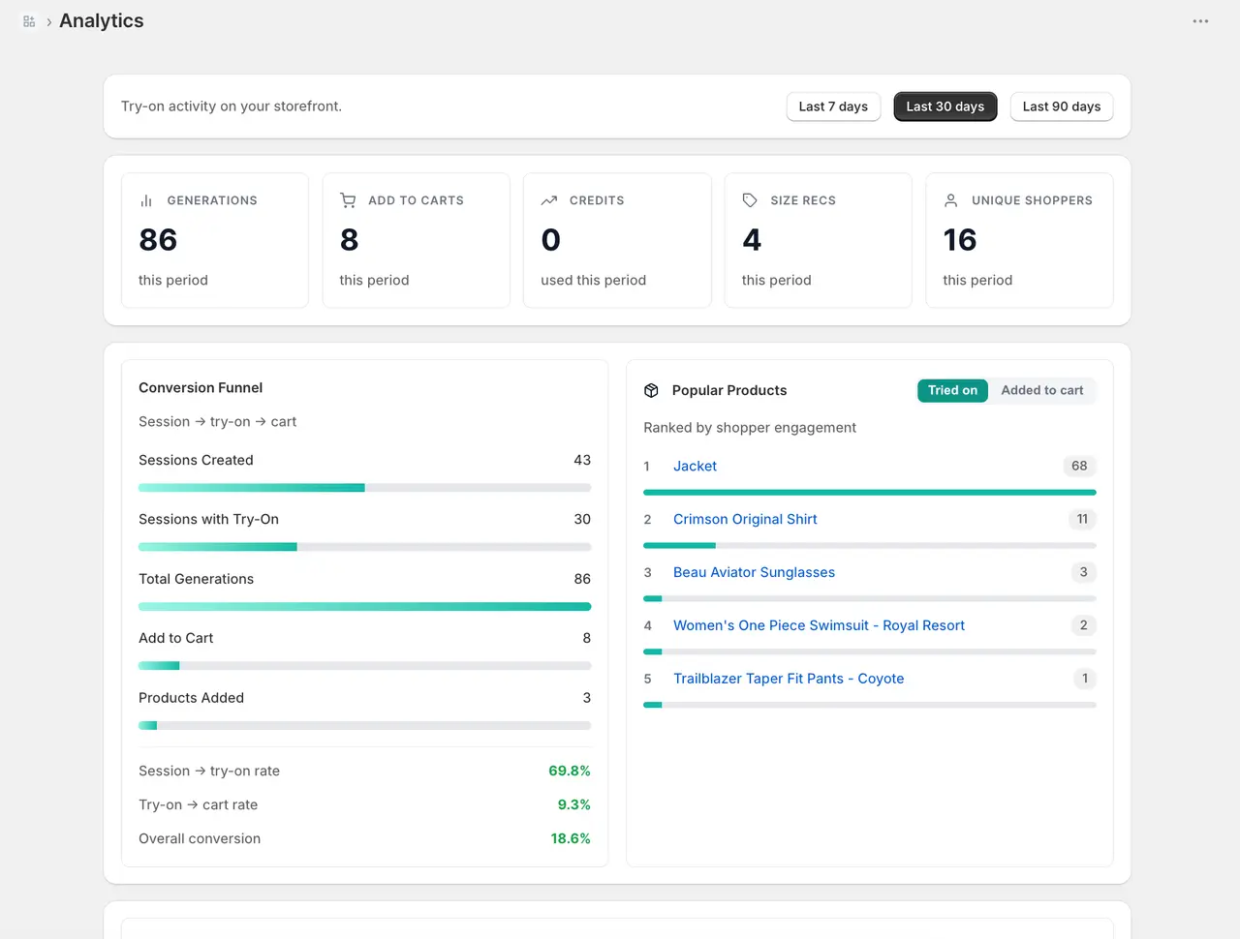Select the Last 90 days range
1240x939 pixels.
click(x=1062, y=106)
